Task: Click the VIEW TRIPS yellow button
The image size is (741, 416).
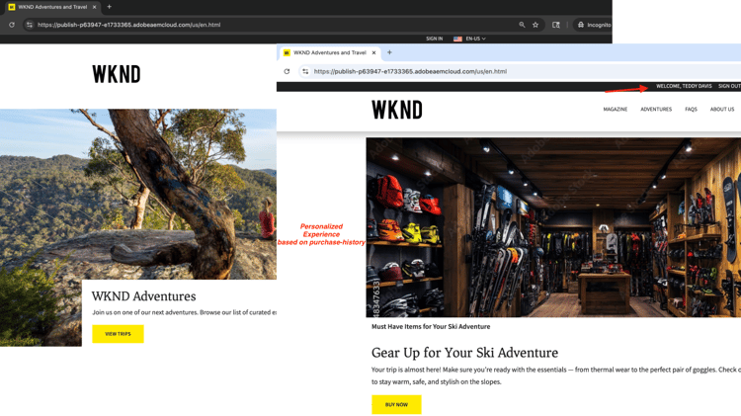Action: [118, 334]
